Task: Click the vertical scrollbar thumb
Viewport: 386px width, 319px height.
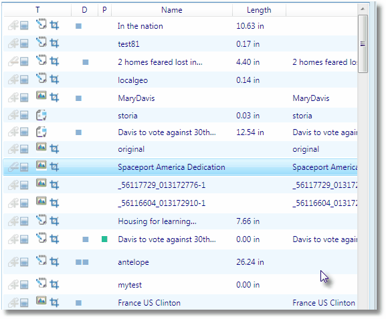Action: tap(363, 44)
